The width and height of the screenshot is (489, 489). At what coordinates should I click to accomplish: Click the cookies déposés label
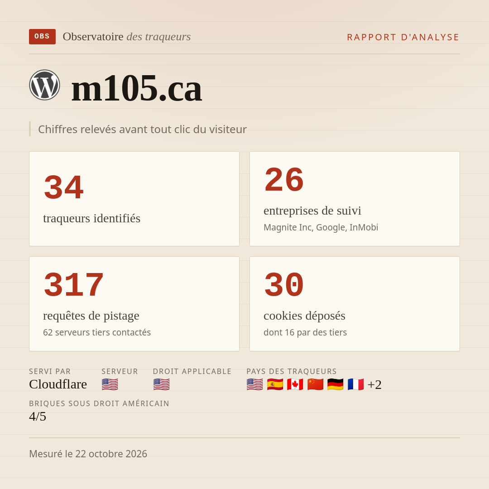[x=304, y=316]
